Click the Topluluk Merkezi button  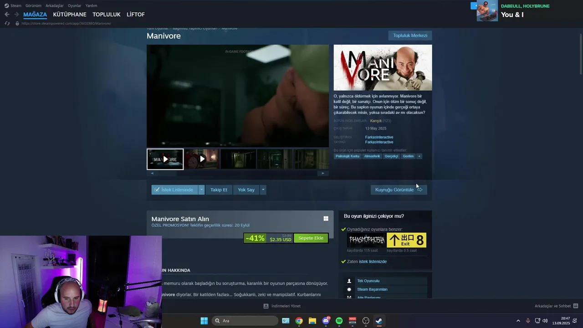(x=410, y=36)
